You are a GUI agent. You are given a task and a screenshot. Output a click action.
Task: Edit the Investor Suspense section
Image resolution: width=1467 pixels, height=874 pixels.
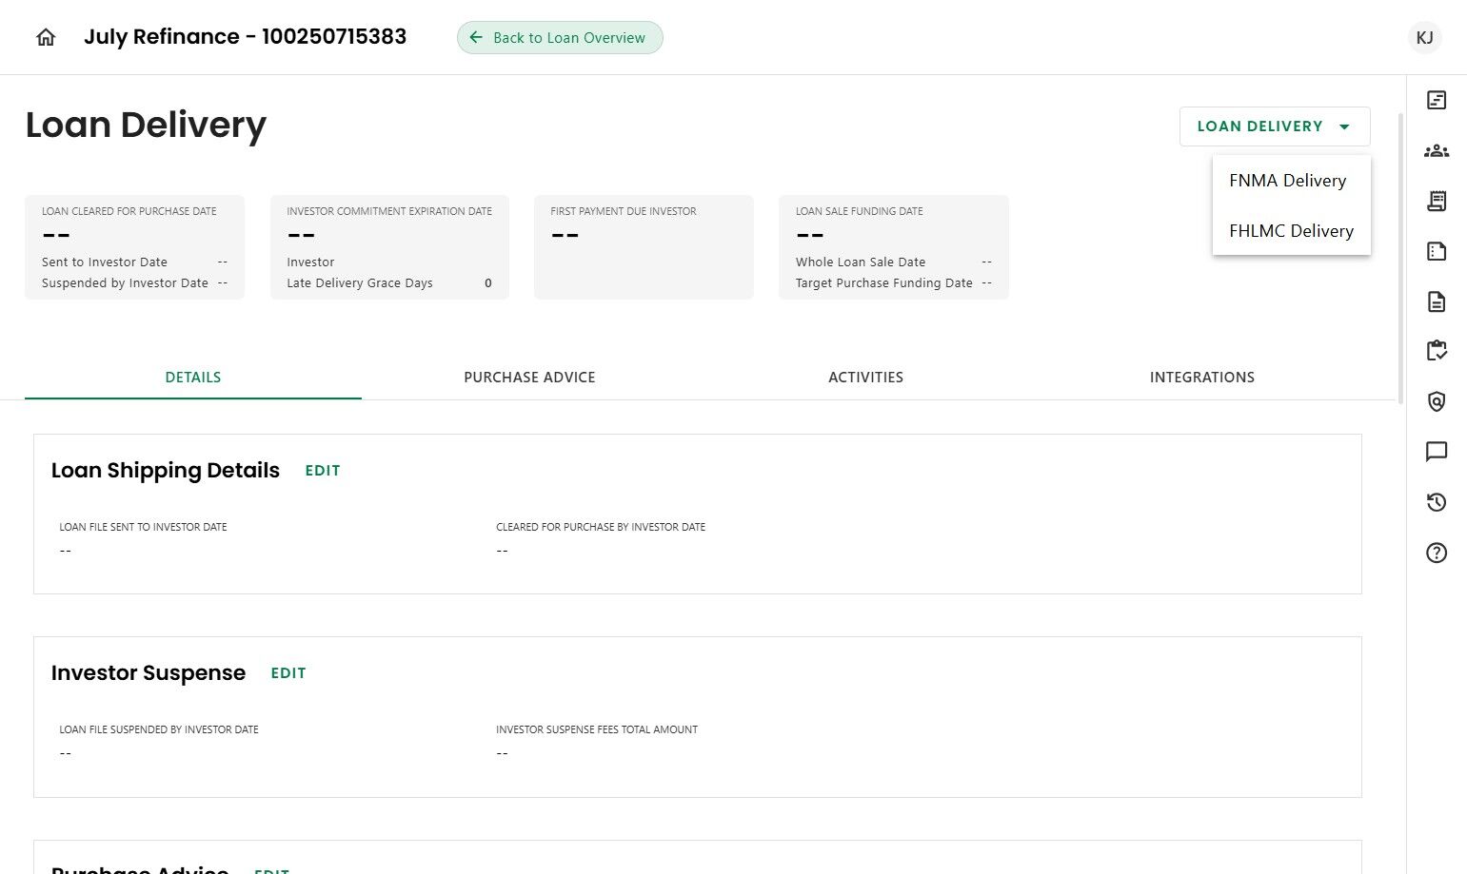[x=287, y=673]
